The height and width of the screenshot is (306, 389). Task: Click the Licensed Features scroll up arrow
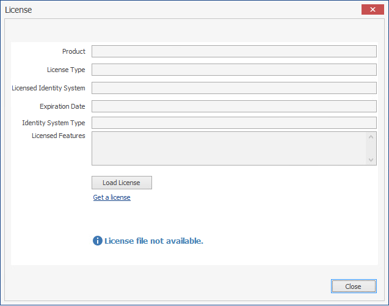pyautogui.click(x=372, y=136)
